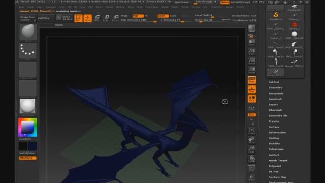
Task: Toggle Edit mode button
Action: [x=78, y=18]
